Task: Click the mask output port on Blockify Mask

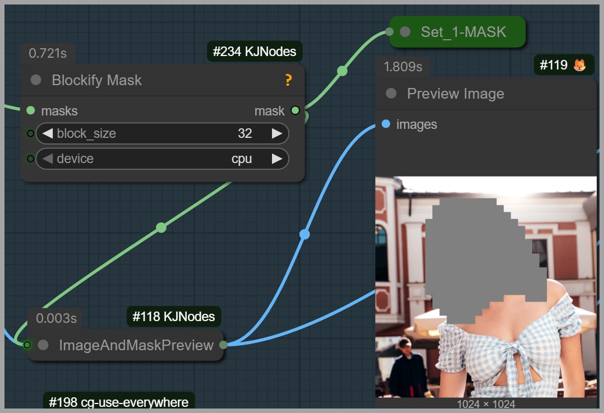Action: tap(295, 110)
